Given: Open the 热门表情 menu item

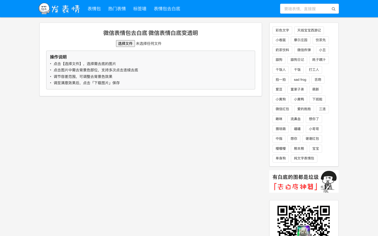Looking at the screenshot, I should tap(117, 9).
